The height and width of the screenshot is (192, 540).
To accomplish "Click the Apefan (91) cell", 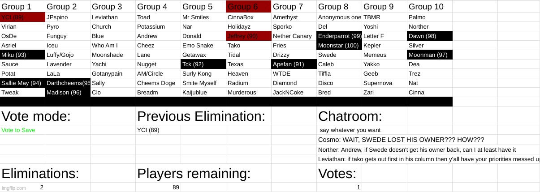I will point(294,64).
